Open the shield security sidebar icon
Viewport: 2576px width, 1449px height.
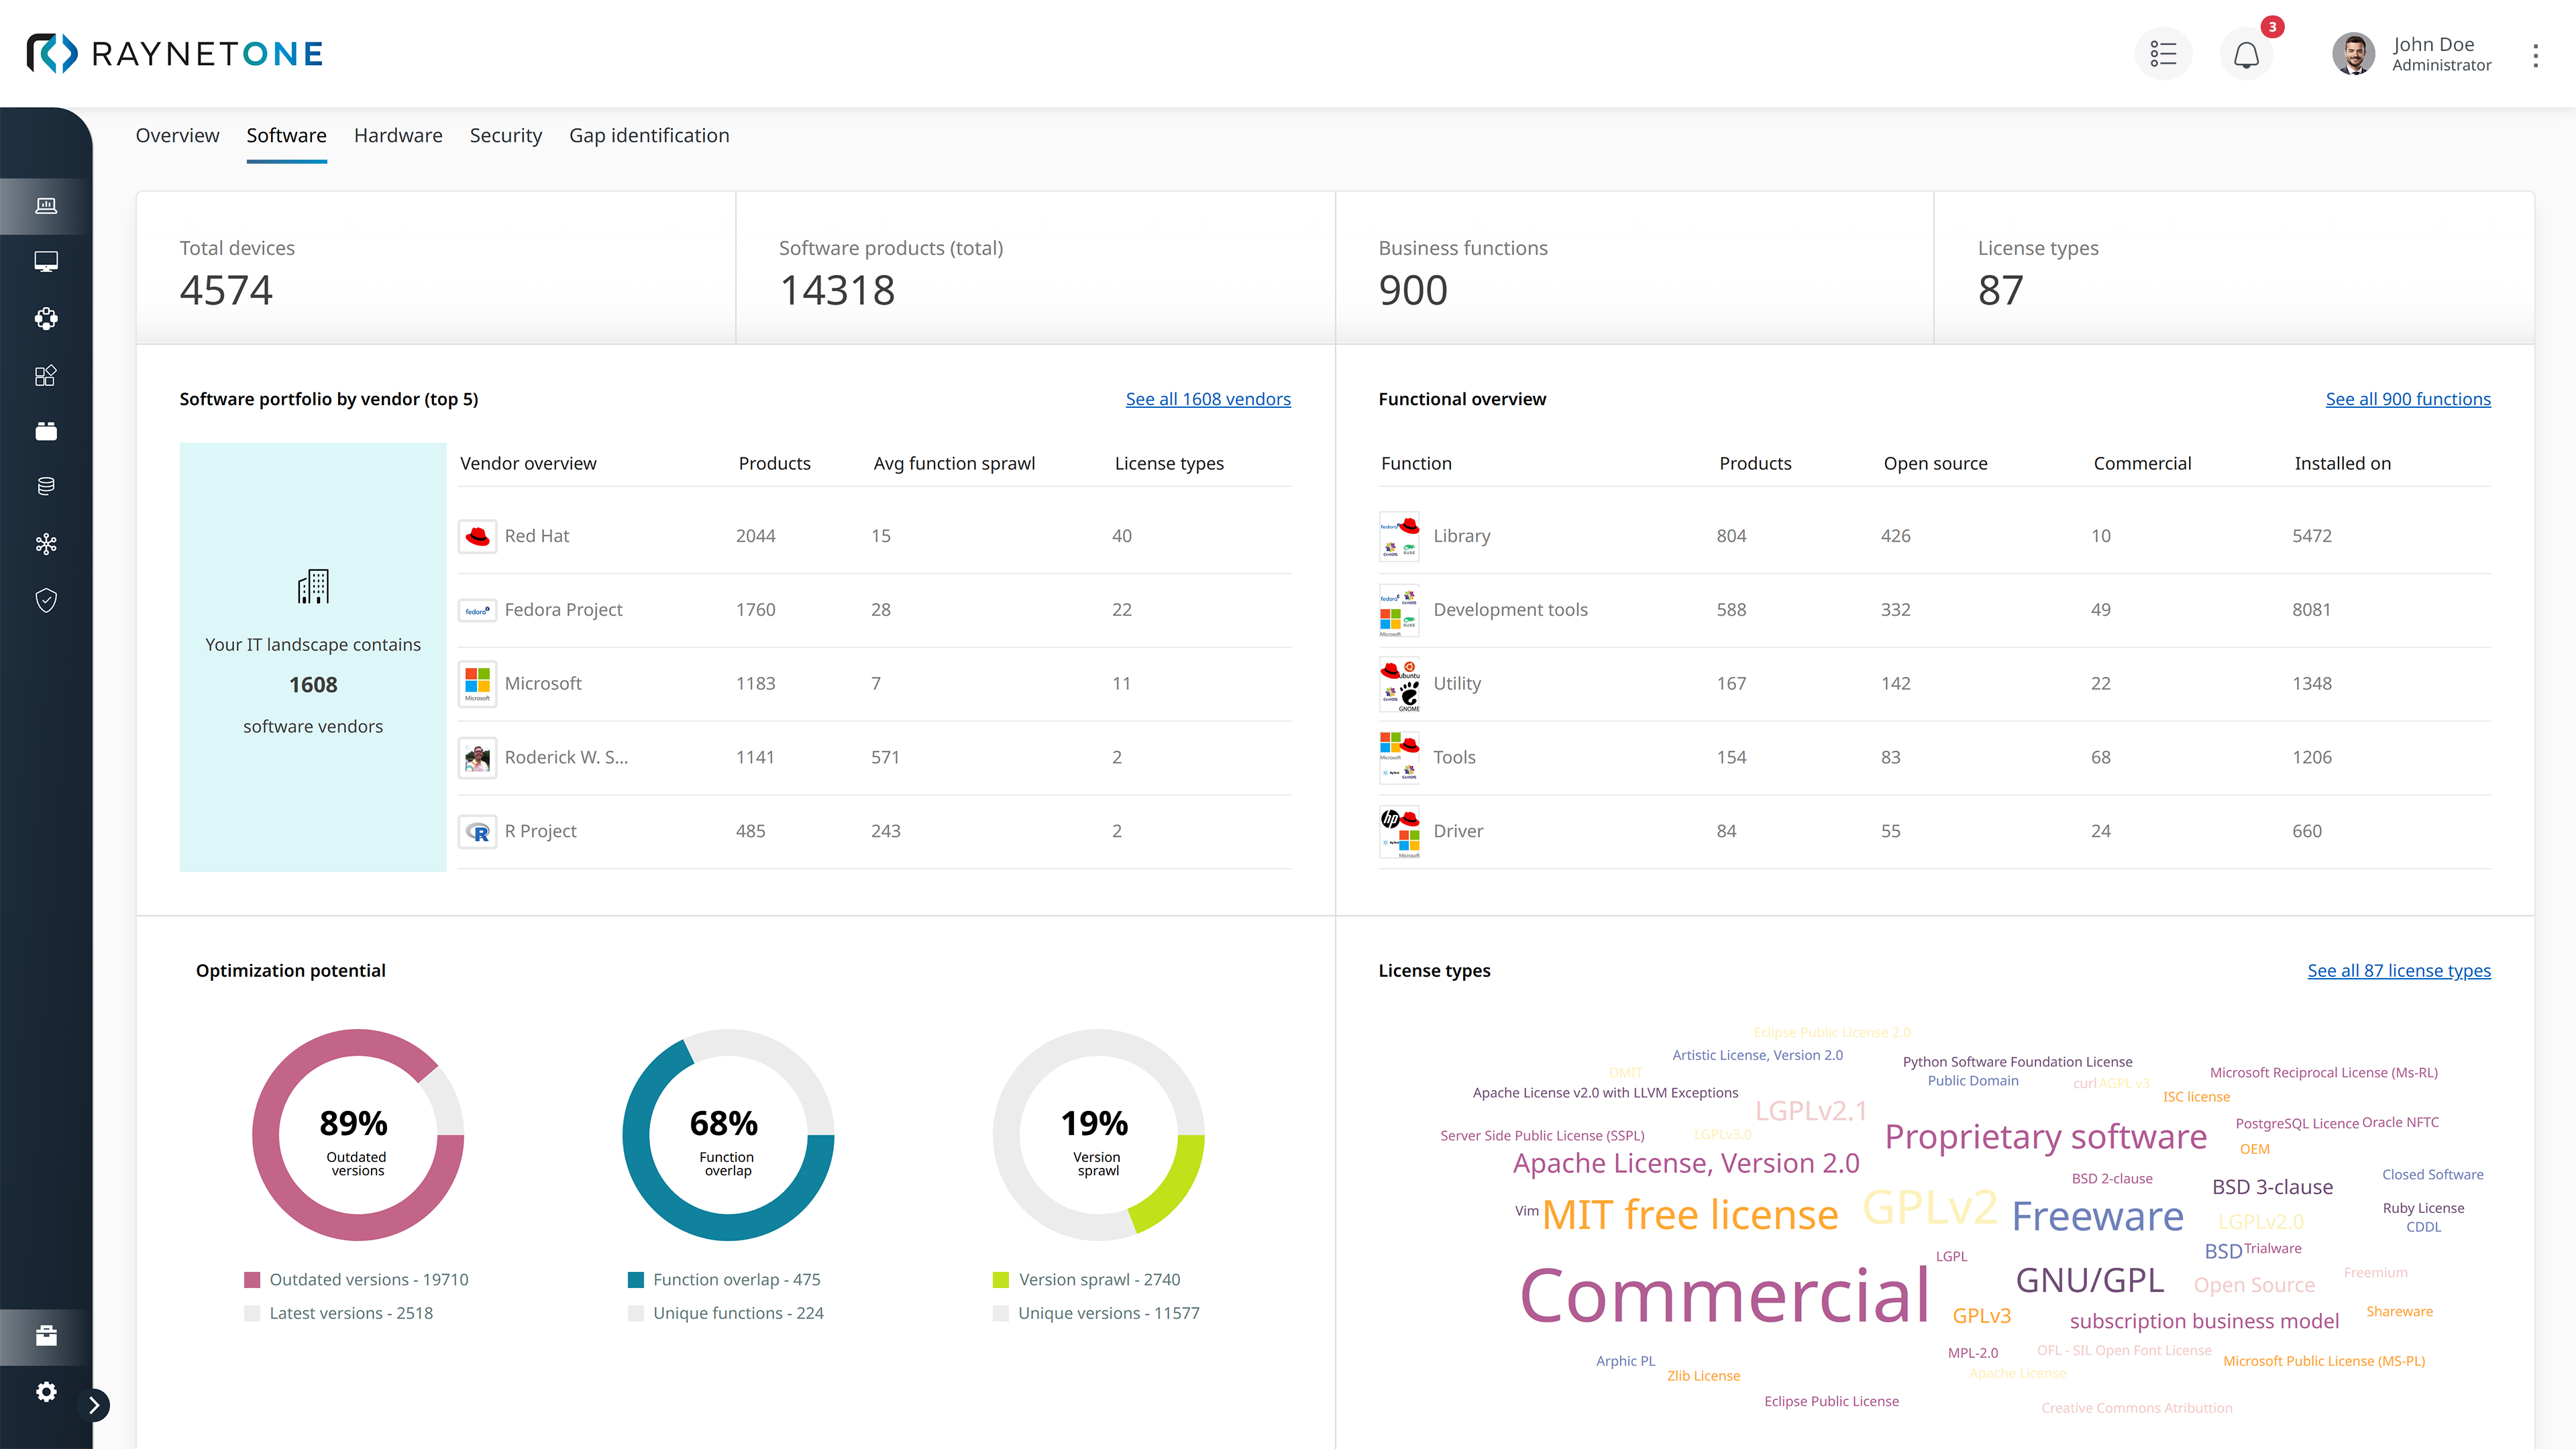click(x=46, y=600)
